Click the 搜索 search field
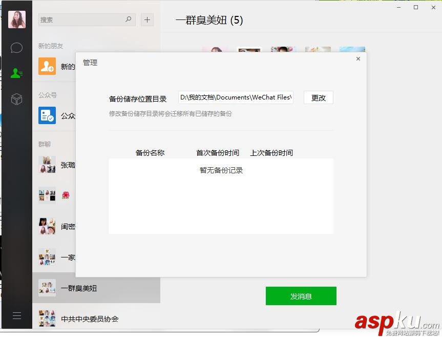442x339 pixels. pos(82,19)
